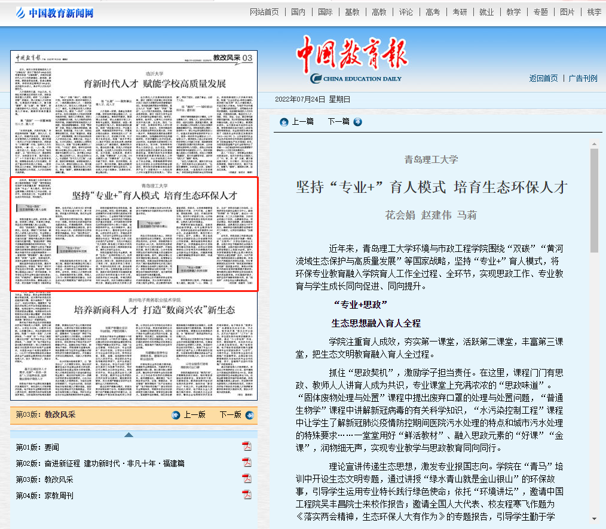This screenshot has height=529, width=606.
Task: Download PDF for 第04版 家教周刊
Action: click(246, 495)
